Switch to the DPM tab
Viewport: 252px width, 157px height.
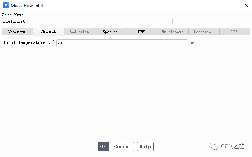141,32
